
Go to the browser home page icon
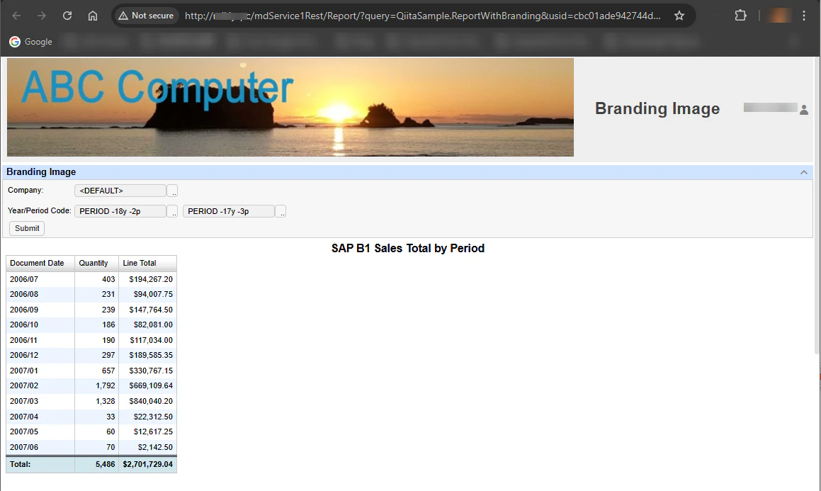(93, 16)
